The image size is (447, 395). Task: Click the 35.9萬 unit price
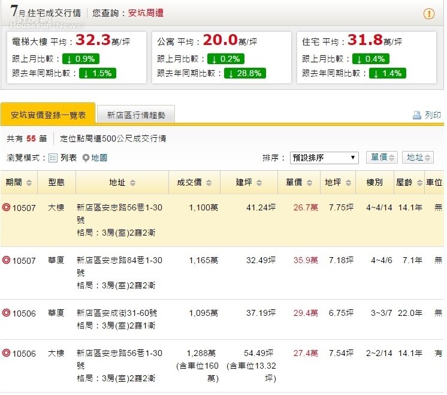coord(306,260)
